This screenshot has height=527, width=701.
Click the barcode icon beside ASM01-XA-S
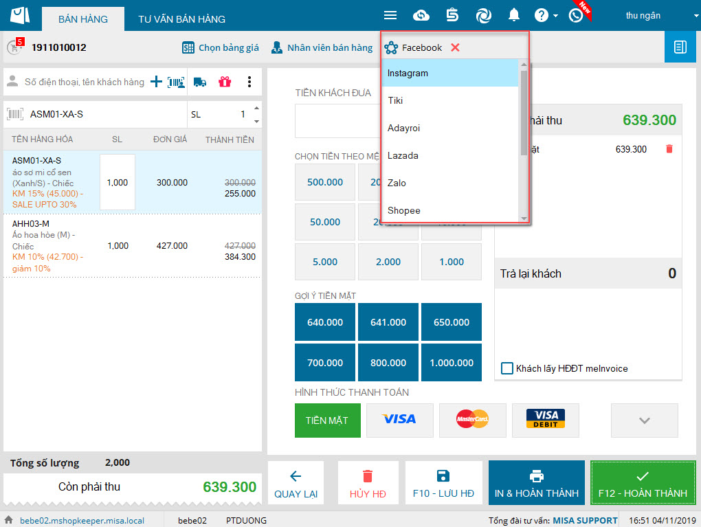click(x=15, y=114)
